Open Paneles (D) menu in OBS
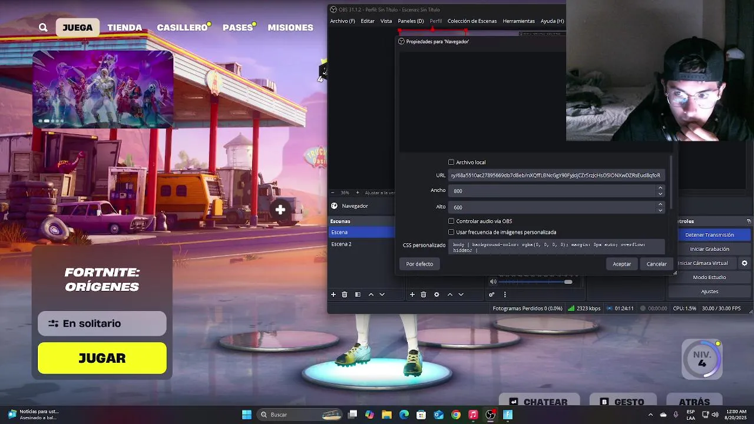The height and width of the screenshot is (424, 754). (411, 21)
